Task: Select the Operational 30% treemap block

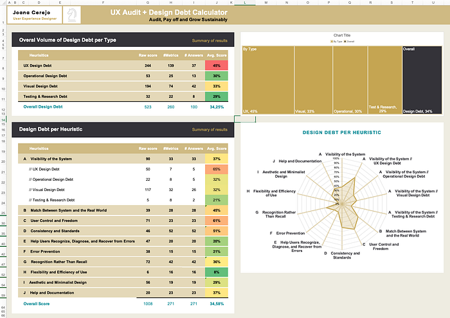Action: (350, 80)
